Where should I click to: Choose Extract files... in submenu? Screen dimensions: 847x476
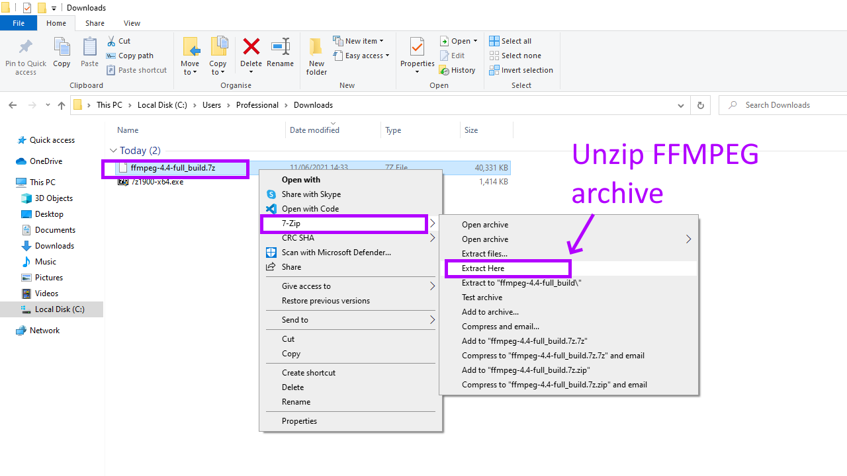(484, 254)
